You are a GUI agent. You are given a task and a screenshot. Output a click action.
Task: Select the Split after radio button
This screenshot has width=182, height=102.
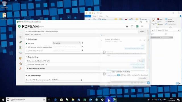tap(26, 43)
